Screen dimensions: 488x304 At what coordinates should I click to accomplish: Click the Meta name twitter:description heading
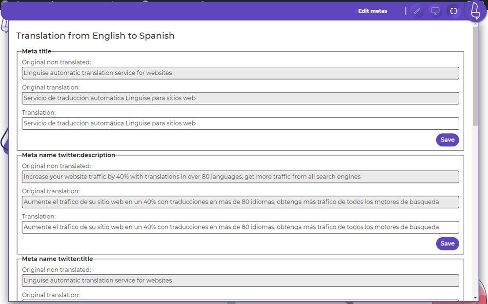pos(68,155)
